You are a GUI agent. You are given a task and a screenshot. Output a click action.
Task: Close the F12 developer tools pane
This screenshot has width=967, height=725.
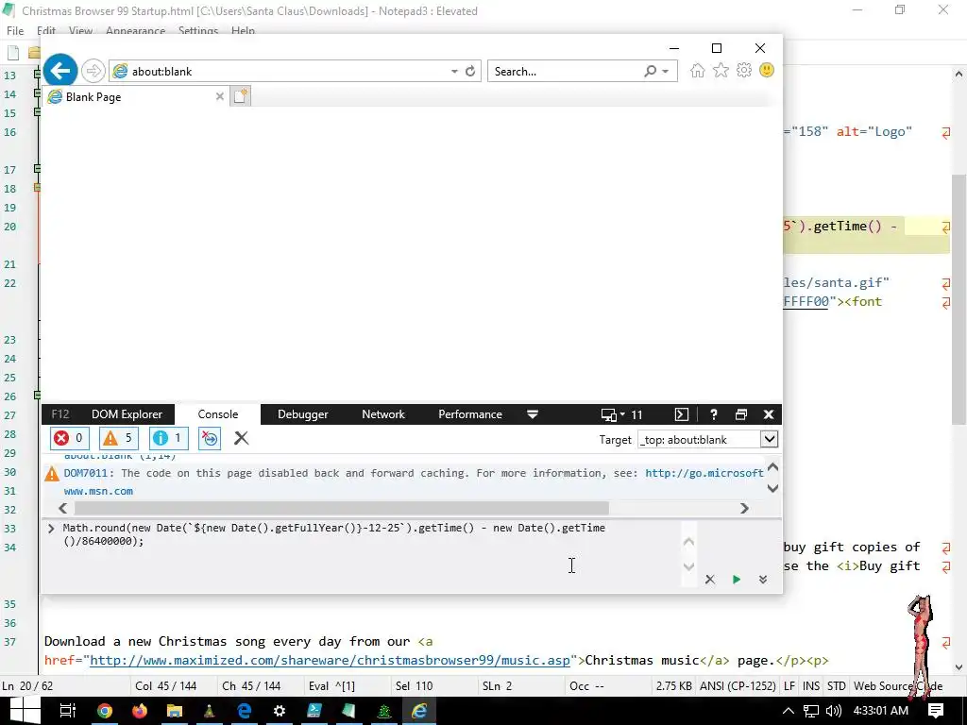pos(769,414)
